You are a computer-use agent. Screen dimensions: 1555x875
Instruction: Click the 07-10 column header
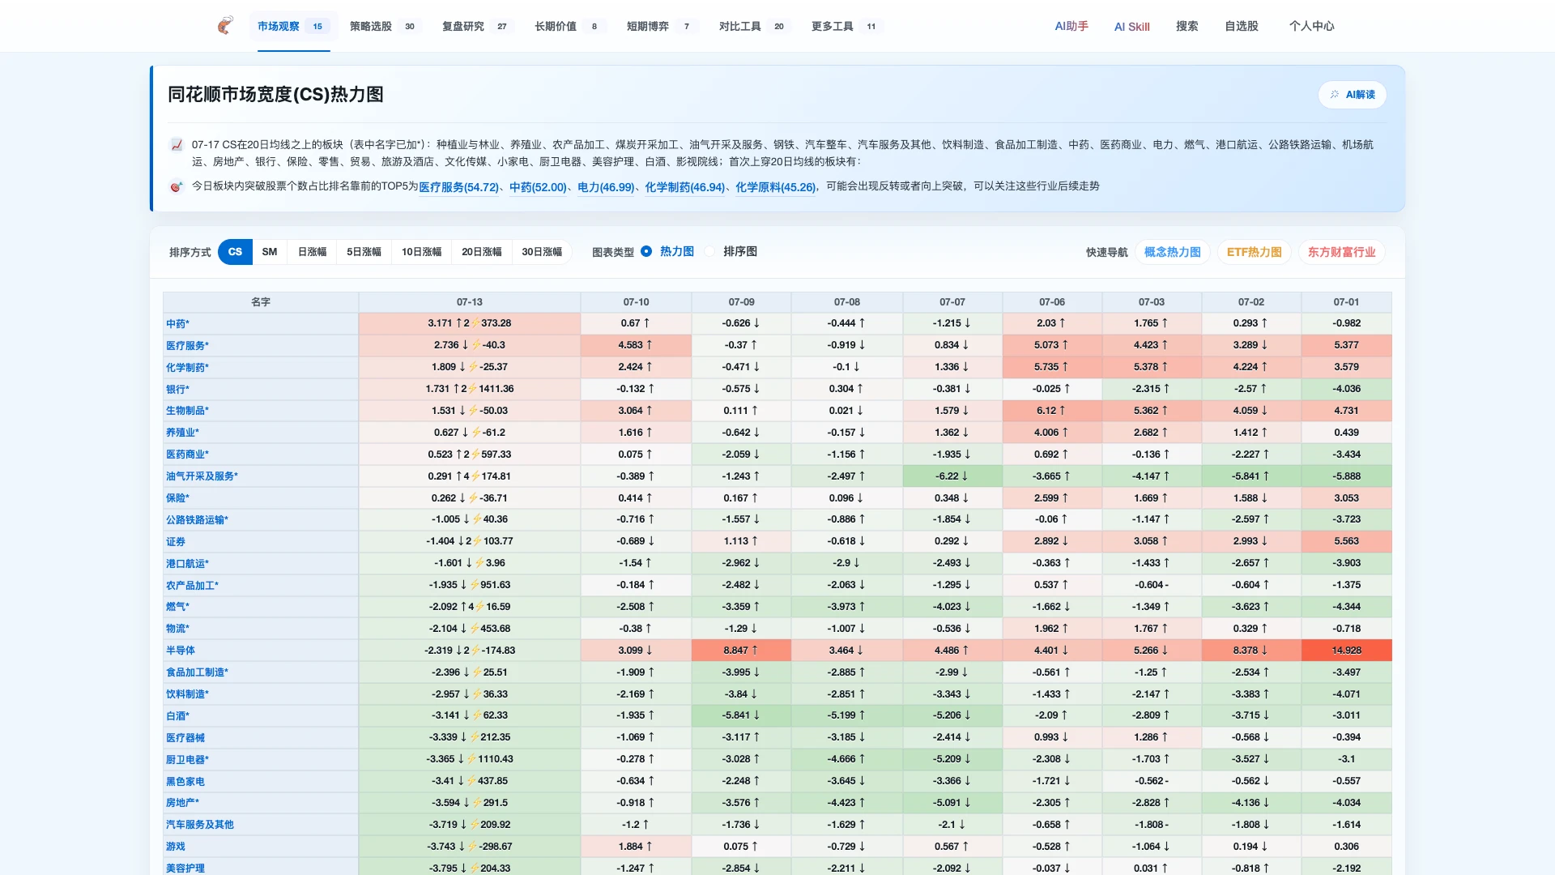point(637,302)
